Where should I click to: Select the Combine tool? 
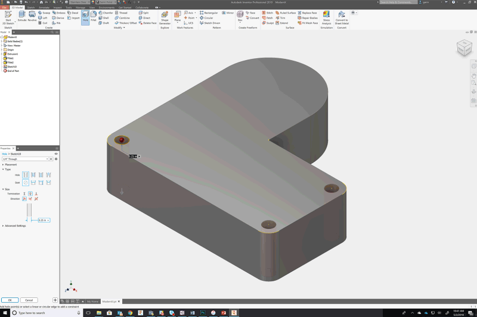pyautogui.click(x=122, y=18)
